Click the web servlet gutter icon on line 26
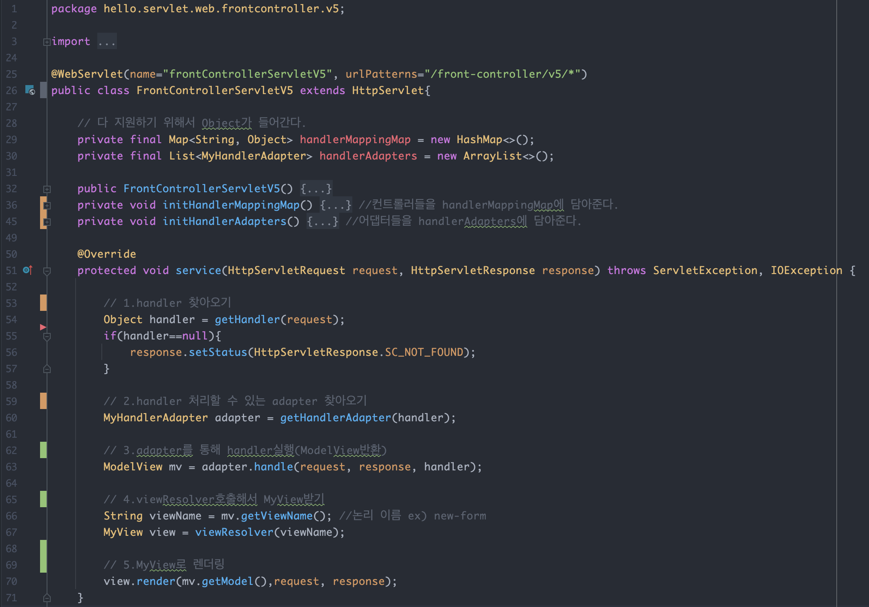The height and width of the screenshot is (607, 869). tap(30, 90)
